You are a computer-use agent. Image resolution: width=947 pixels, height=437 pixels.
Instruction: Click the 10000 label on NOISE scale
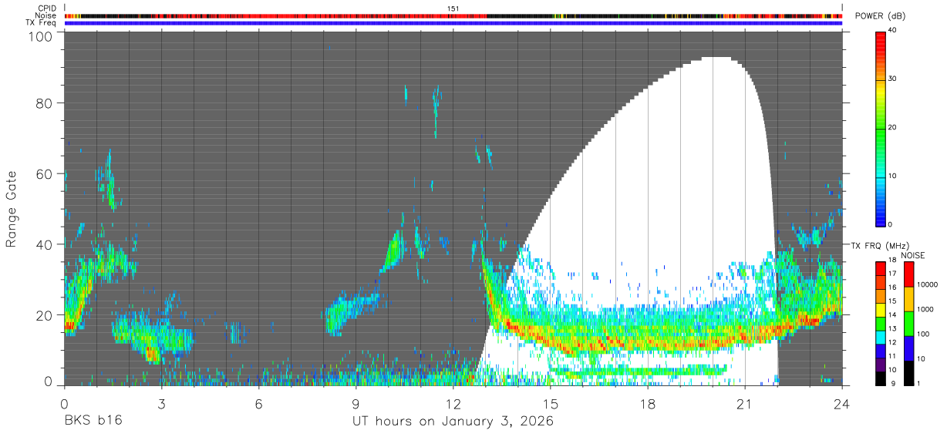926,284
